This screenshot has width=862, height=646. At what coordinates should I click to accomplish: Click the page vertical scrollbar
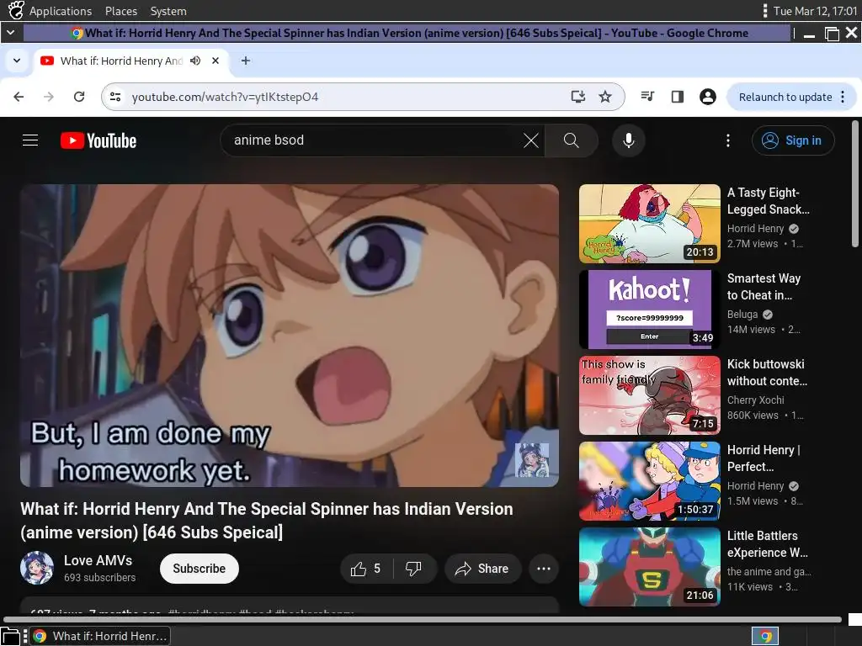[x=855, y=184]
